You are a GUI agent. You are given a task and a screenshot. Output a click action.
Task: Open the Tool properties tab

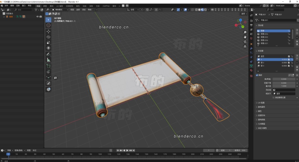[251, 15]
